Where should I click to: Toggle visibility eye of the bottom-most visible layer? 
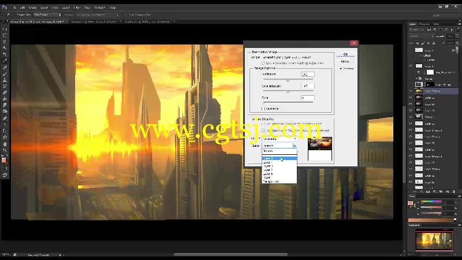[411, 182]
